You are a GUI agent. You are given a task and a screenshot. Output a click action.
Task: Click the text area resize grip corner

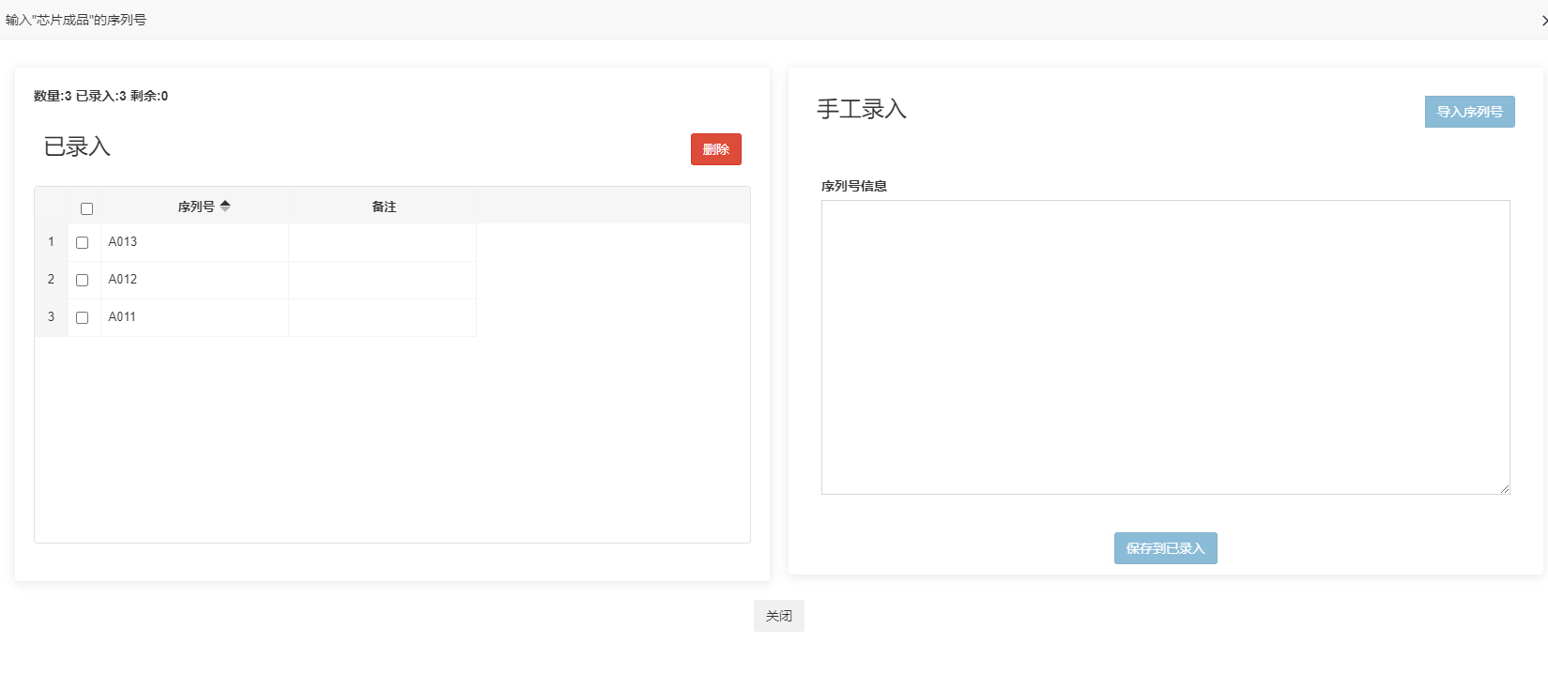(x=1504, y=488)
